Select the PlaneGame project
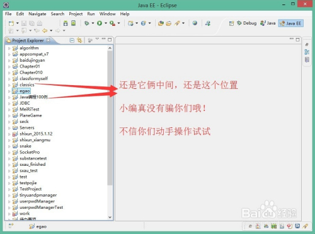Screen dimensions: 315x234 (x=27, y=115)
